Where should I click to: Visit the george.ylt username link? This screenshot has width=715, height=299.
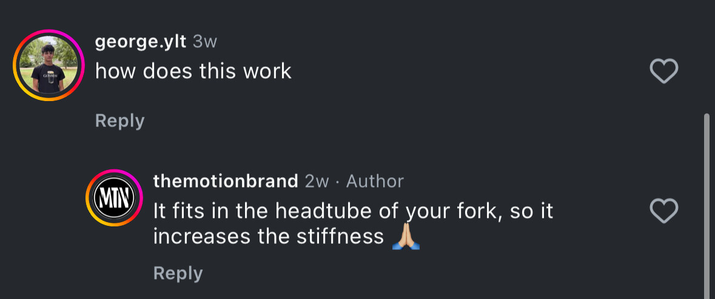point(141,41)
